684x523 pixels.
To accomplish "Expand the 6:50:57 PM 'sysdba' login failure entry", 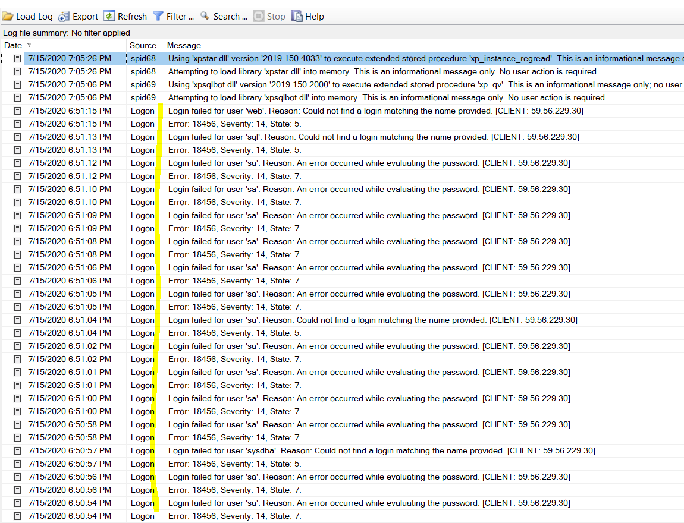I will tap(16, 450).
